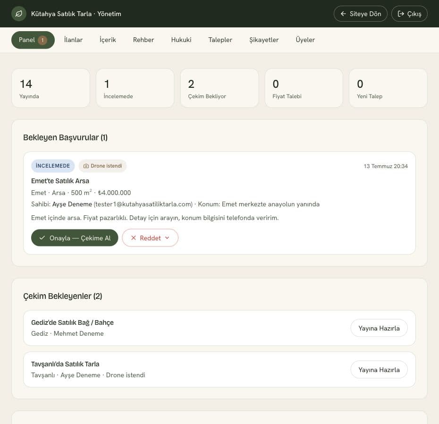Open the Rehber tab
439x424 pixels.
point(144,40)
